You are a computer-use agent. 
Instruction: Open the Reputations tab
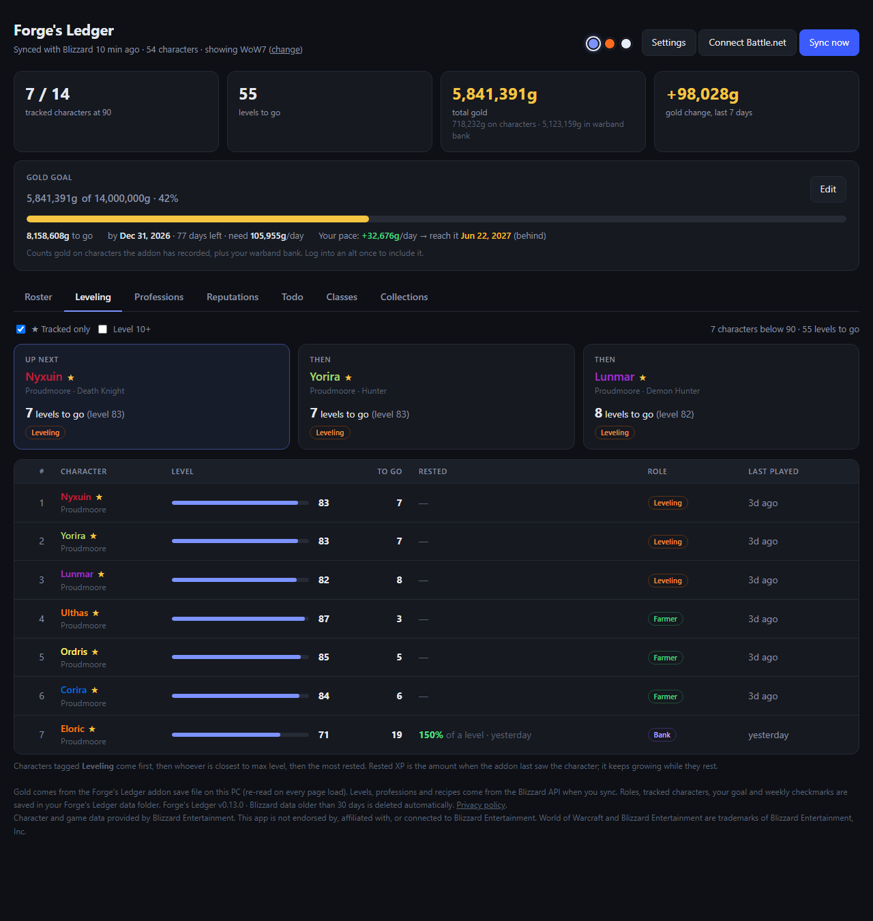click(x=233, y=297)
